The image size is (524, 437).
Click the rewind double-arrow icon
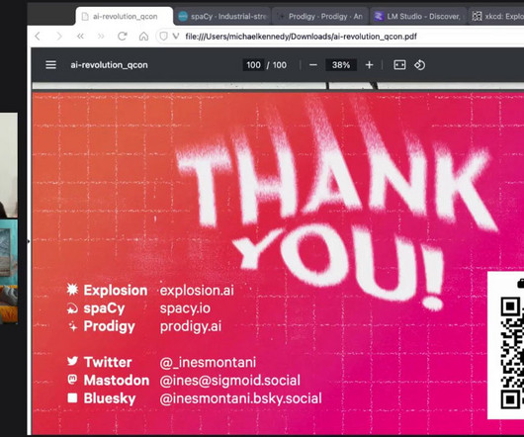pos(80,36)
